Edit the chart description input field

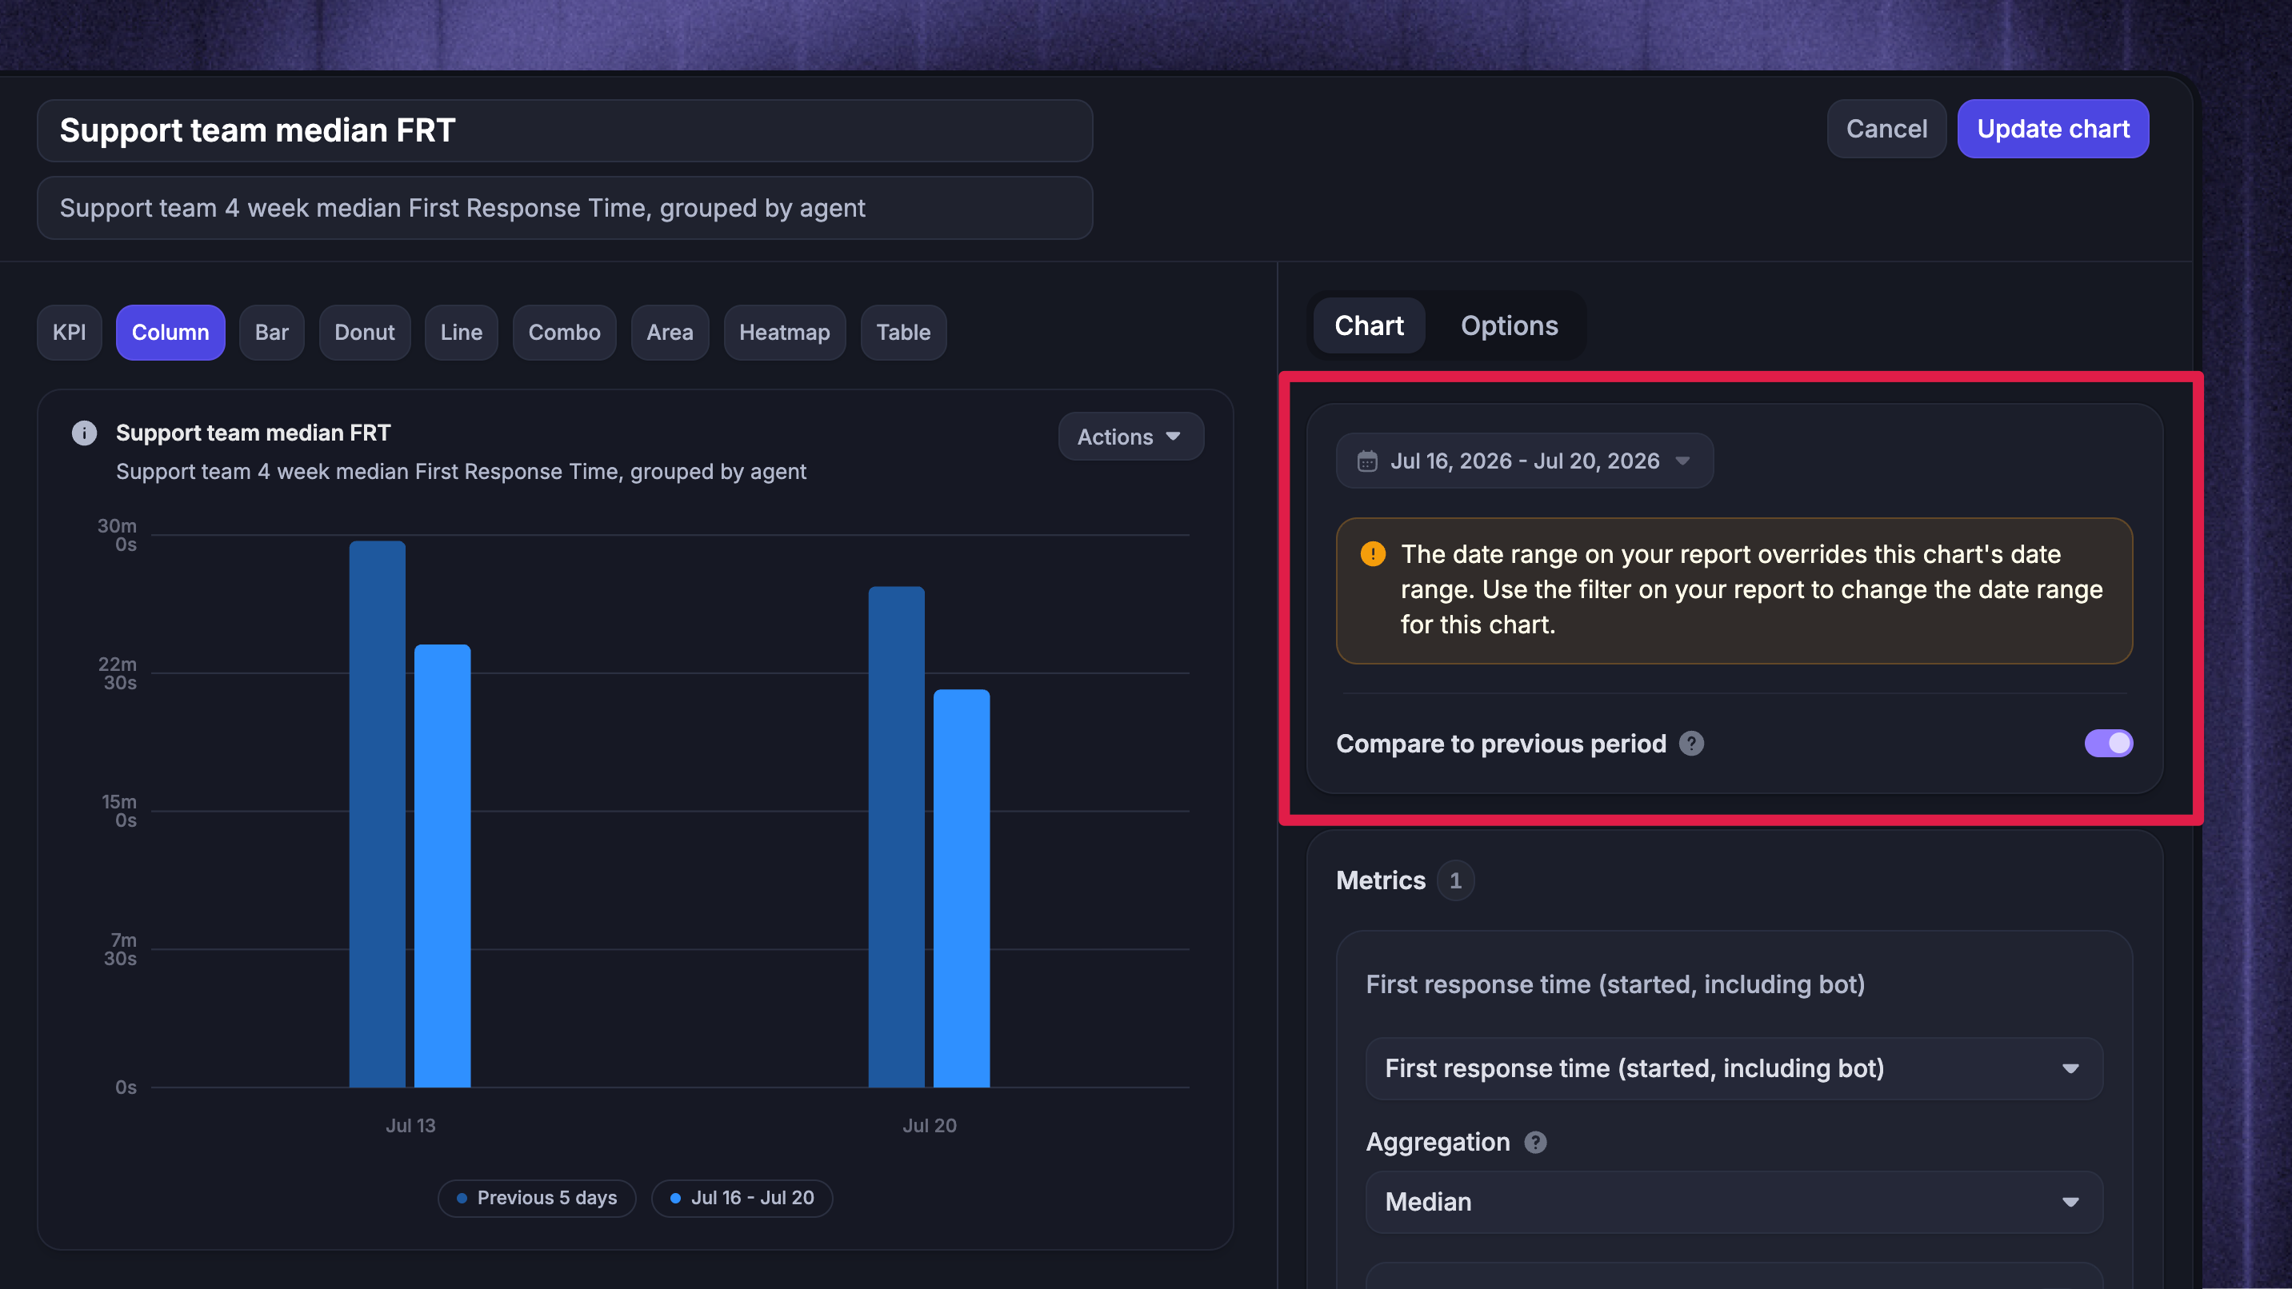[565, 208]
